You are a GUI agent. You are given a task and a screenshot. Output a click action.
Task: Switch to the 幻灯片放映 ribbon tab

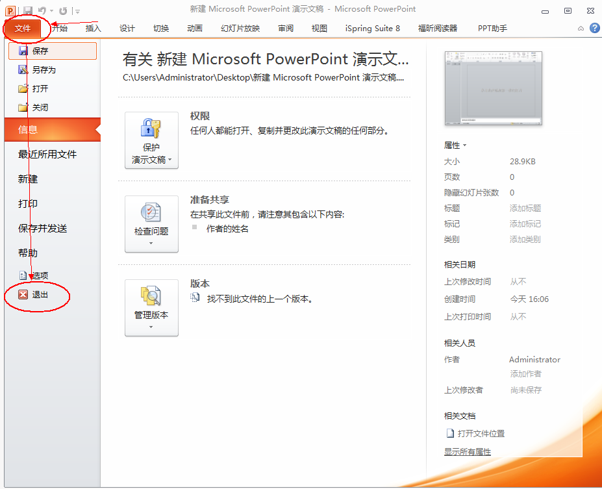click(x=240, y=29)
